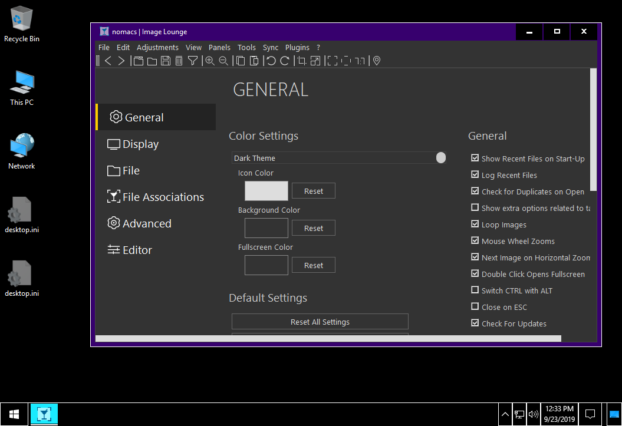The image size is (622, 426).
Task: Open Windows Start menu
Action: tap(14, 414)
